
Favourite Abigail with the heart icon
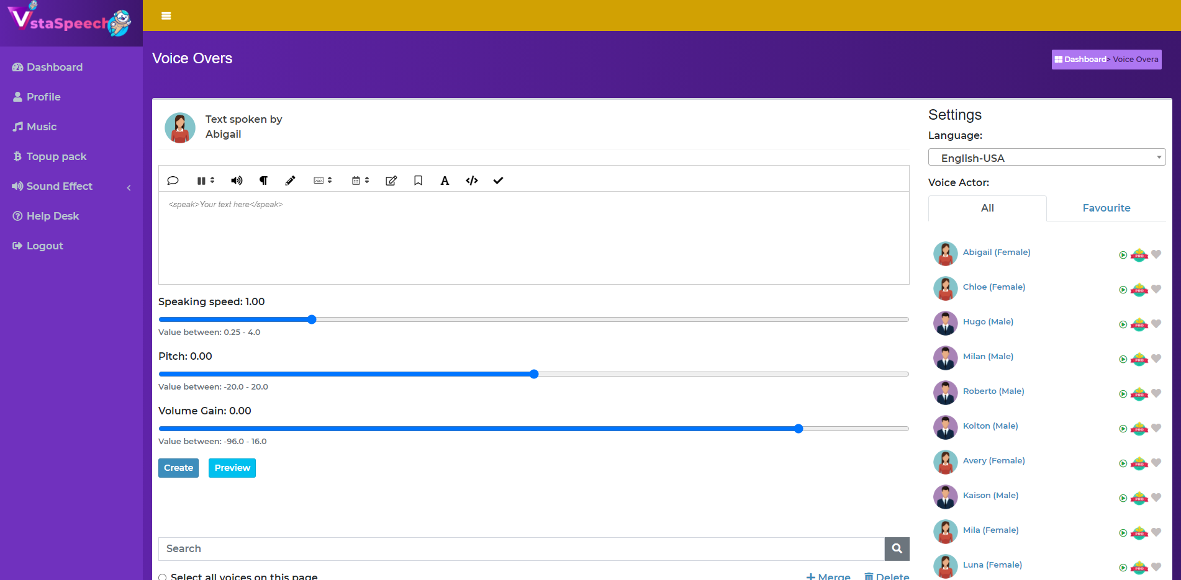click(x=1156, y=254)
